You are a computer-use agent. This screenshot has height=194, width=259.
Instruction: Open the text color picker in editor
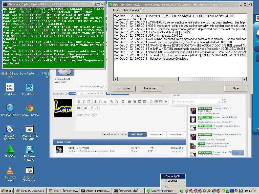pos(95,102)
